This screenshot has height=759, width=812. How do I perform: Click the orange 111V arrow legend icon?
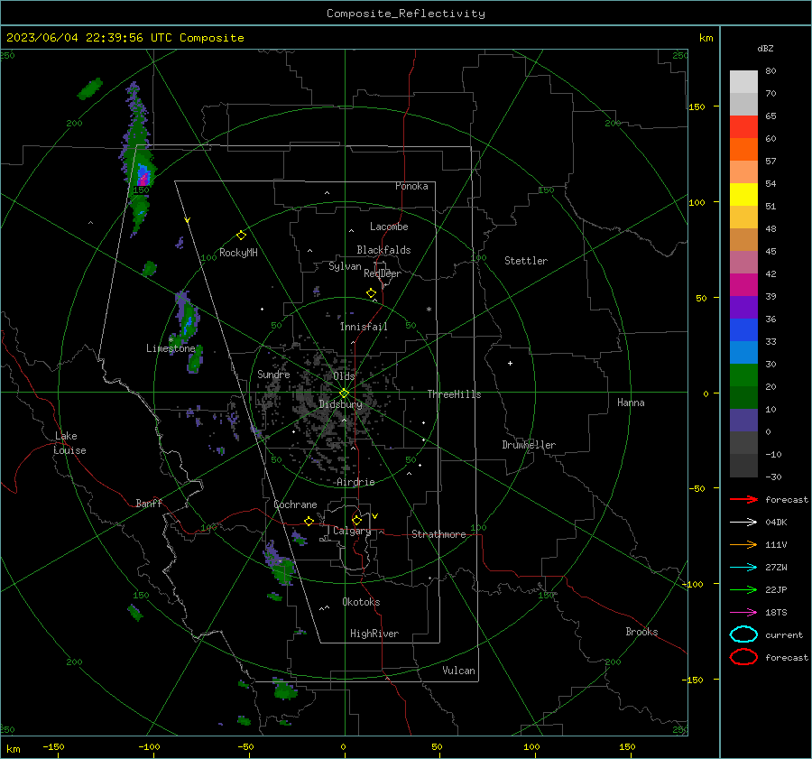[743, 544]
